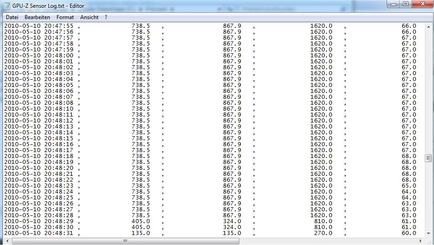434x245 pixels.
Task: Click the horizontal scrollbar left arrow
Action: 7,241
